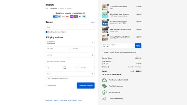Open the Privacy policy link
The image size is (187, 105).
tap(63, 100)
